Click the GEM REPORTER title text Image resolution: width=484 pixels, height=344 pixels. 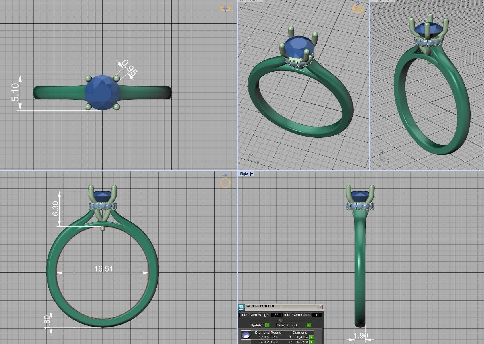[260, 306]
